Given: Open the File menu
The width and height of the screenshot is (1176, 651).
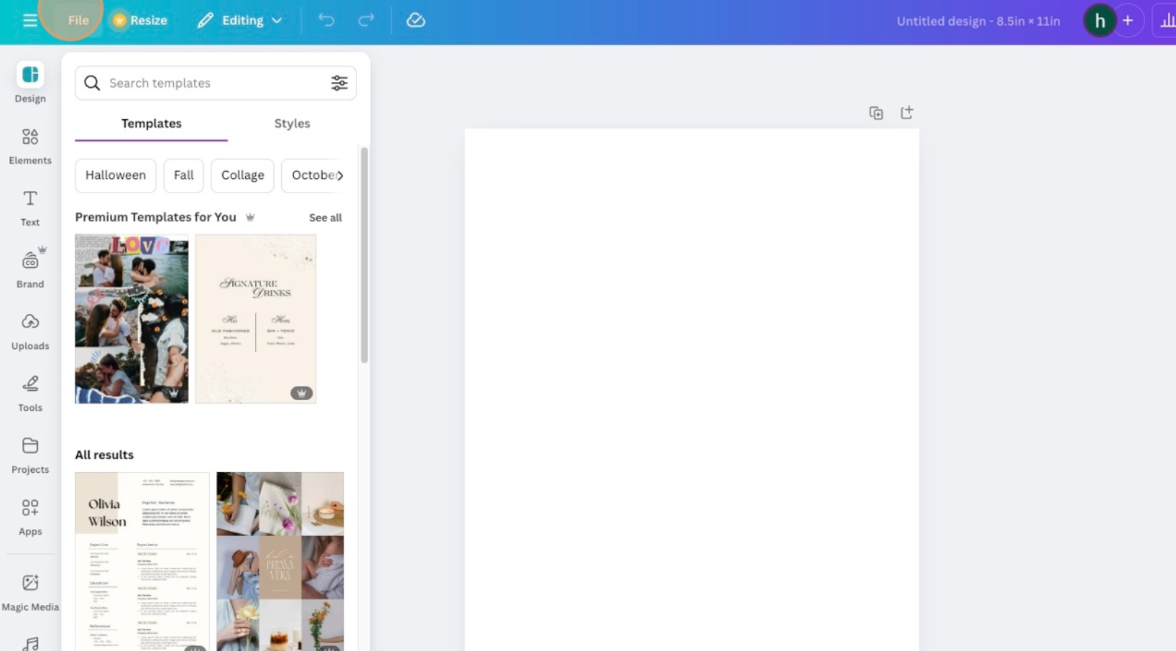Looking at the screenshot, I should pyautogui.click(x=78, y=20).
